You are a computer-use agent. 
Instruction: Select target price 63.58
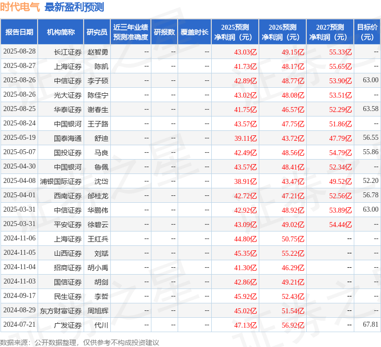(x=371, y=109)
